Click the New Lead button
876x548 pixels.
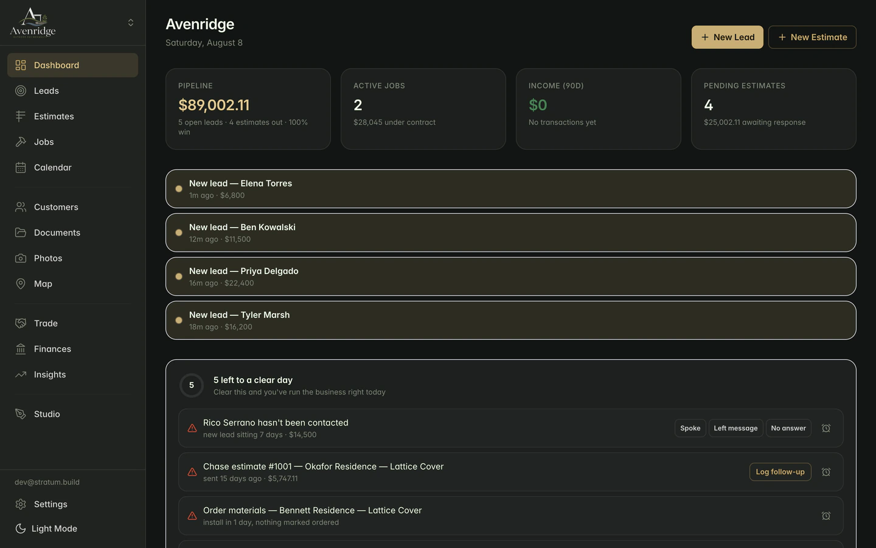click(x=728, y=37)
